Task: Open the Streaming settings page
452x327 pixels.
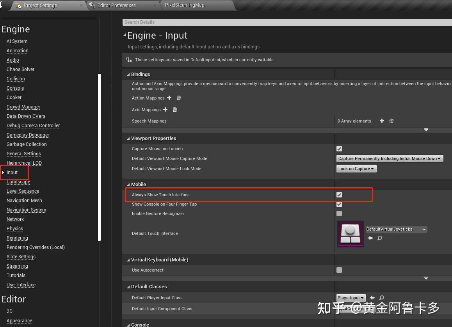Action: click(17, 266)
